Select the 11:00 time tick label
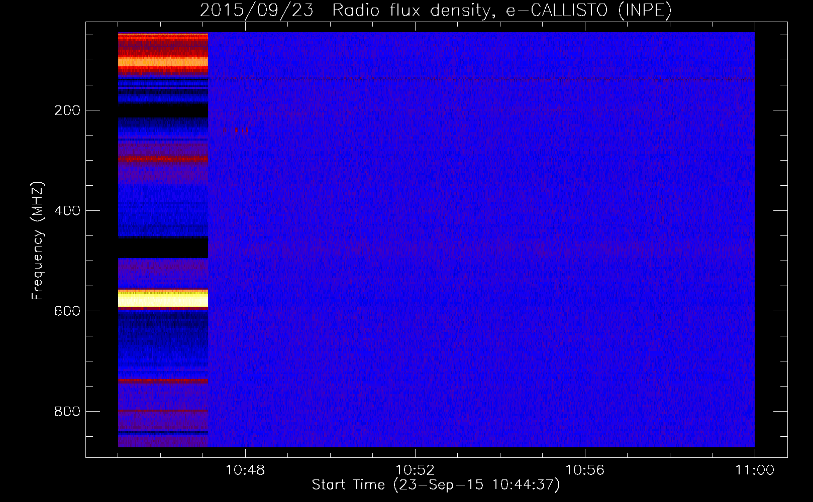The image size is (813, 502). pos(755,470)
